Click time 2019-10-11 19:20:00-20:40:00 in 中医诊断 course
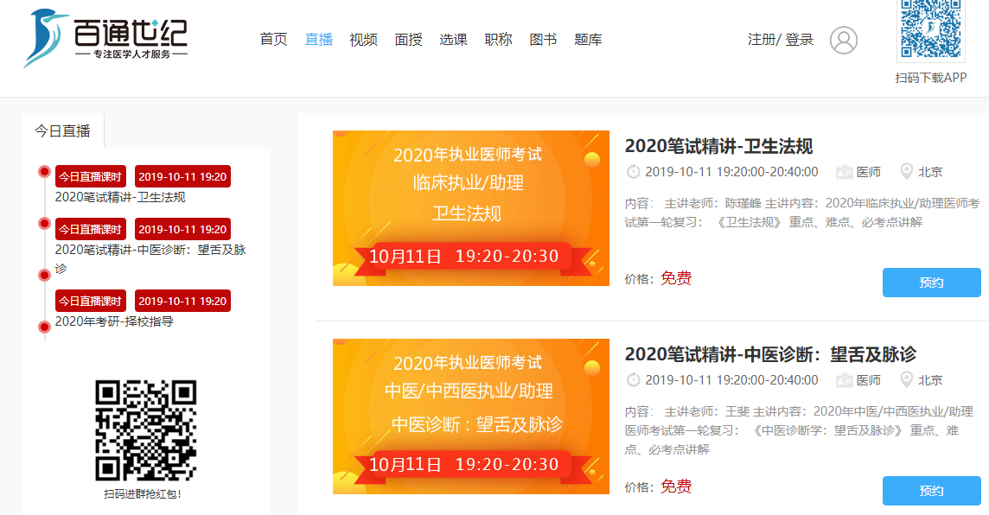The image size is (989, 515). click(731, 380)
